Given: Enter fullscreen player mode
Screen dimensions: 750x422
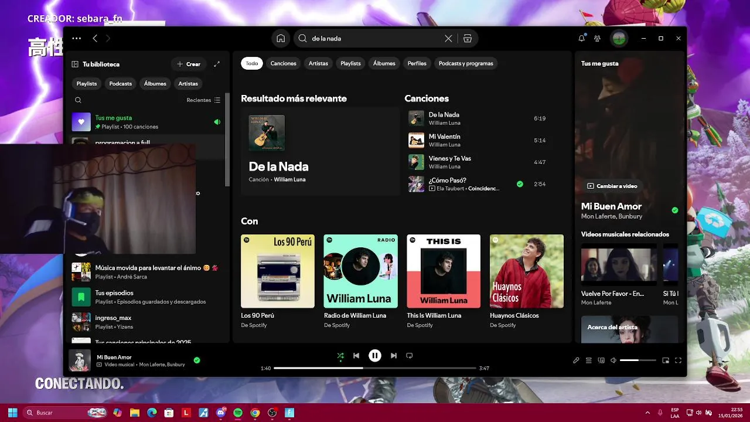Looking at the screenshot, I should pos(679,360).
